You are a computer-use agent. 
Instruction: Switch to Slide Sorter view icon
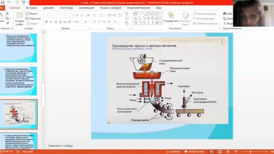(220, 151)
